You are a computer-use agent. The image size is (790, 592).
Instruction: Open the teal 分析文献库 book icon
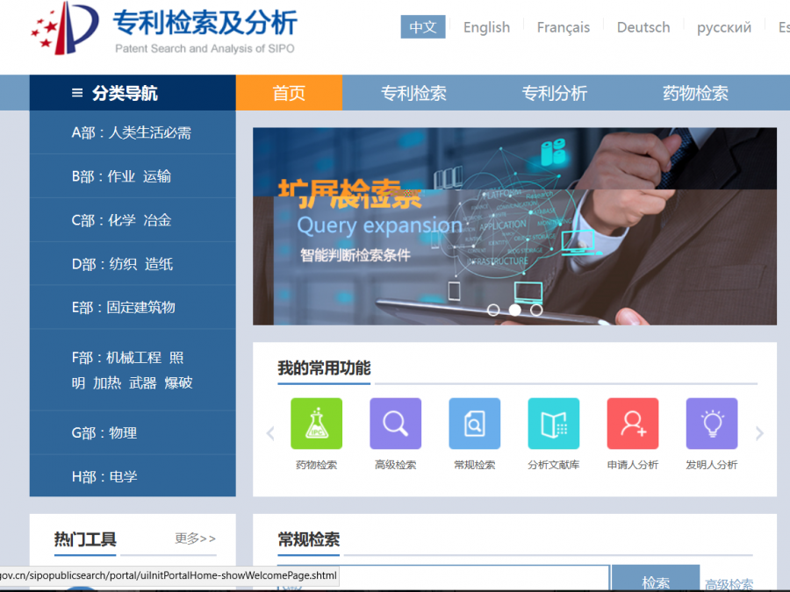pos(553,424)
